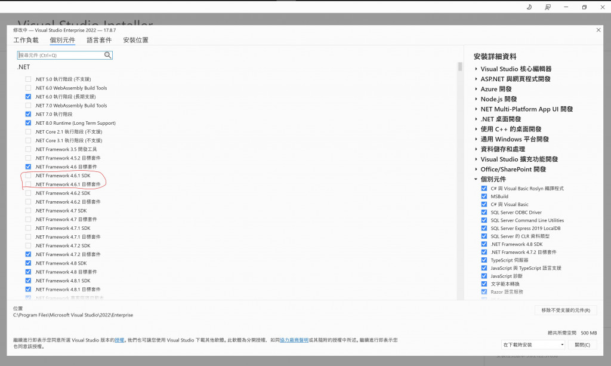Check .NET Framework 4.7 SDK checkbox
Viewport: 611px width, 366px height.
click(x=28, y=211)
